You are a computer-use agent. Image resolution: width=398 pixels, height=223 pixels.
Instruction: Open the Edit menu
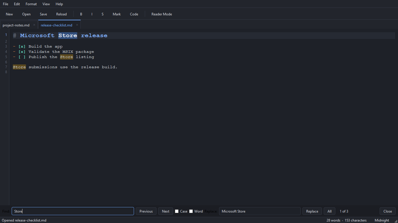click(x=17, y=4)
